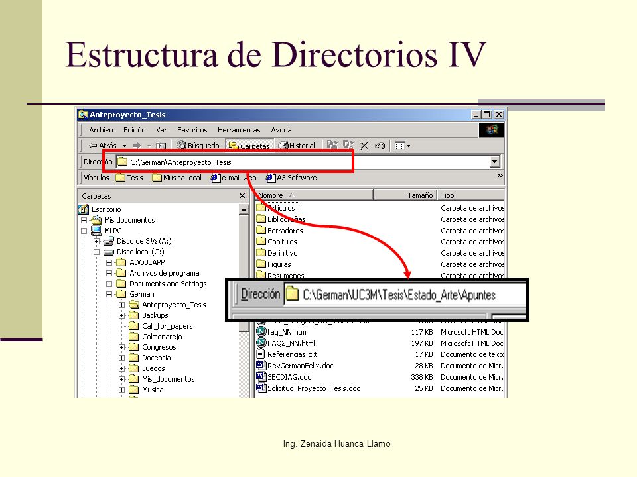The image size is (637, 477).
Task: Select the faq_NN.html file icon
Action: click(261, 331)
